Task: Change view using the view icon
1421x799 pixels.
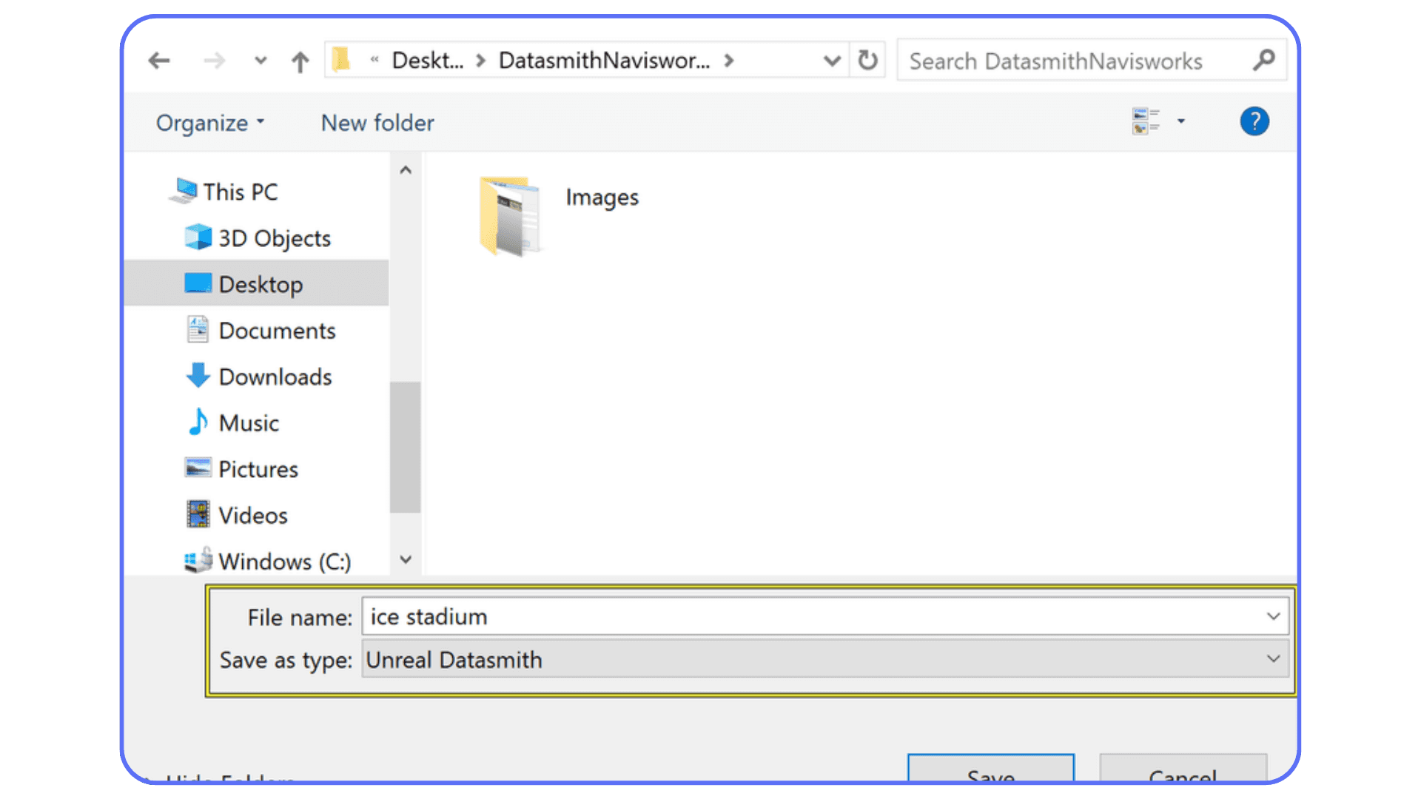Action: [1145, 121]
